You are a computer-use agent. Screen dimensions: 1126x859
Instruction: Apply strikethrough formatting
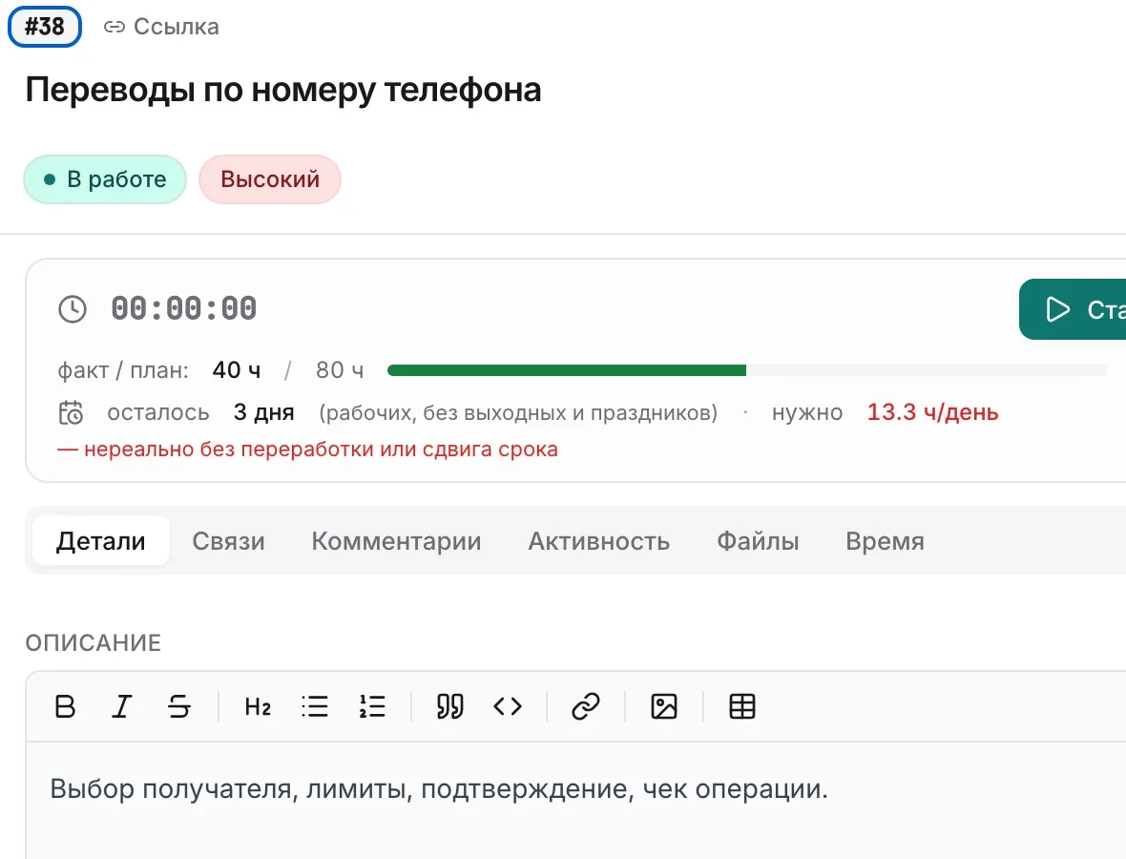(x=178, y=706)
